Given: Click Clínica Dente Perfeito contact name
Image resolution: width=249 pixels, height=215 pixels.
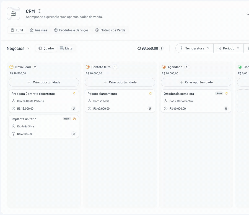Looking at the screenshot, I should coord(30,101).
